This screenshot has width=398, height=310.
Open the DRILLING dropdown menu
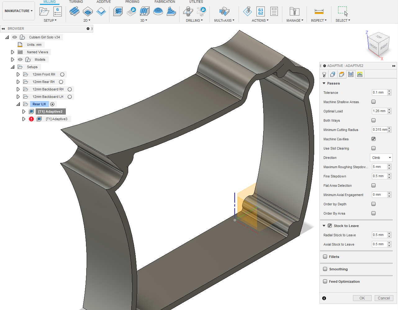(x=194, y=20)
